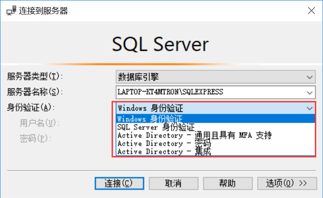This screenshot has width=323, height=198.
Task: Open the 服务器类型 dropdown arrow
Action: (309, 77)
